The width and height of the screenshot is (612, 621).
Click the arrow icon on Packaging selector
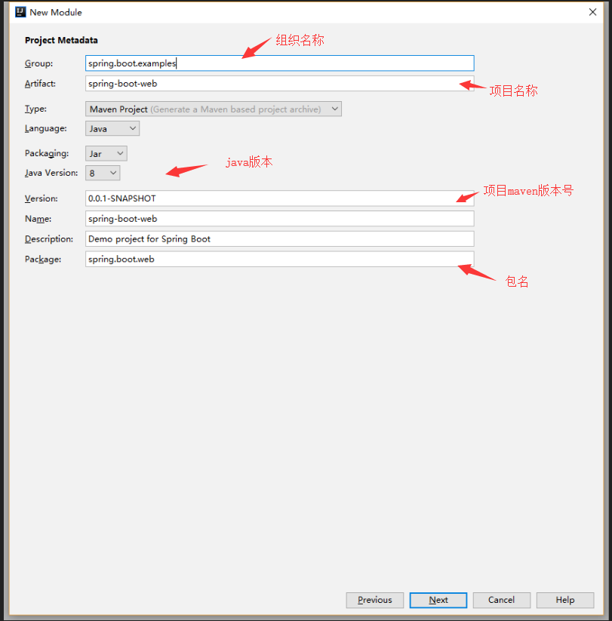point(121,152)
